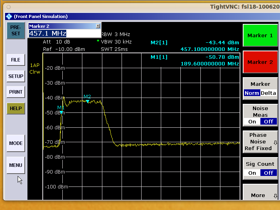Turn Noise Meas On
Screen dimensions: 280x210
252,121
